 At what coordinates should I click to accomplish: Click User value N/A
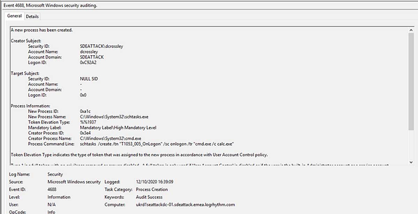52,205
